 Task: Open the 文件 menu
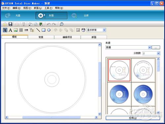click(x=6, y=8)
